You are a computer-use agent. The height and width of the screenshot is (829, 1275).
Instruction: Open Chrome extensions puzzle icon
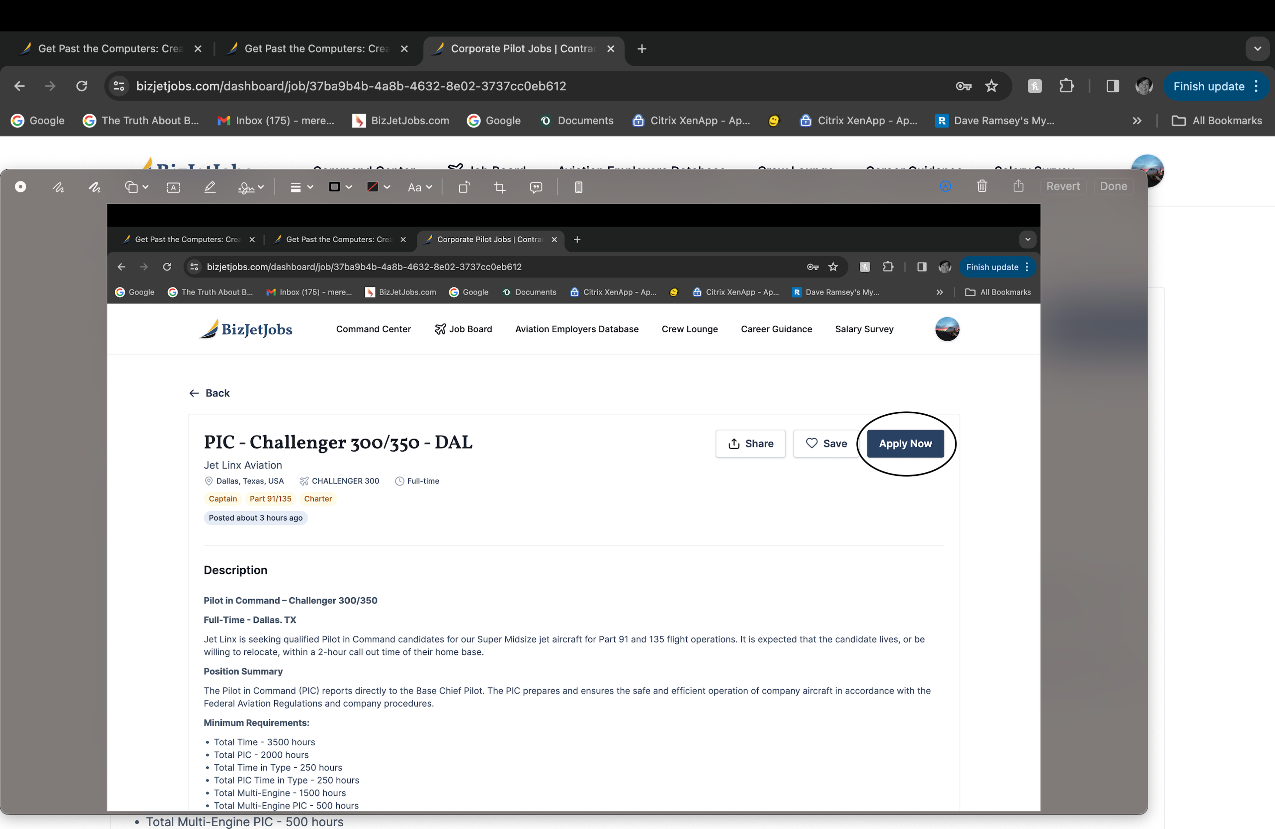pyautogui.click(x=1066, y=86)
